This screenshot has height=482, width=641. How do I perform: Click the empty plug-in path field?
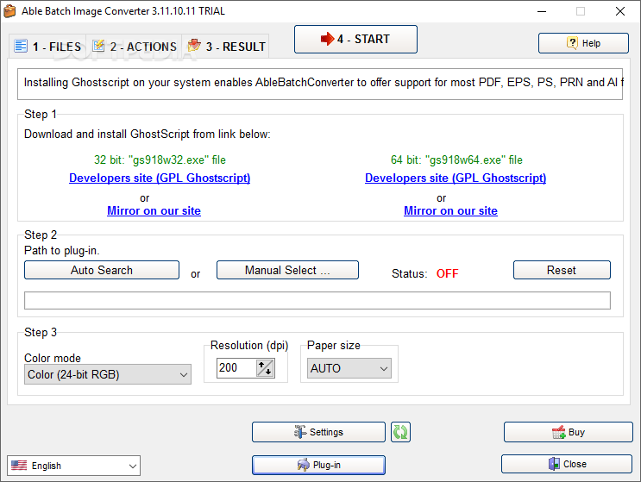[x=317, y=301]
